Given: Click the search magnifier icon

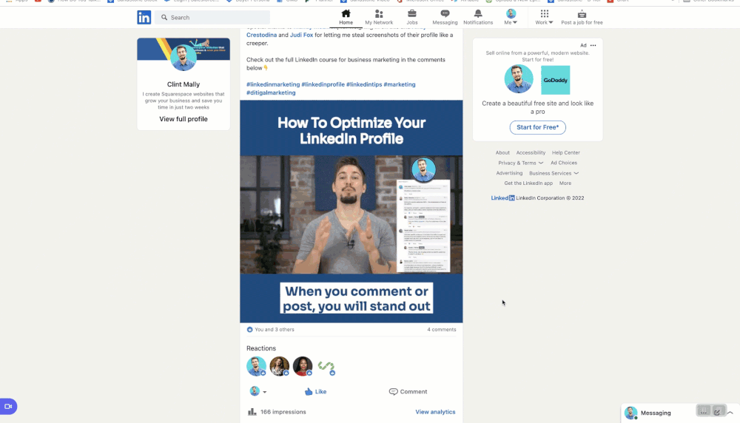Looking at the screenshot, I should (x=164, y=18).
